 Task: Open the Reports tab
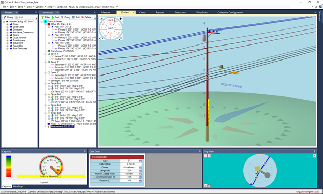click(x=160, y=12)
